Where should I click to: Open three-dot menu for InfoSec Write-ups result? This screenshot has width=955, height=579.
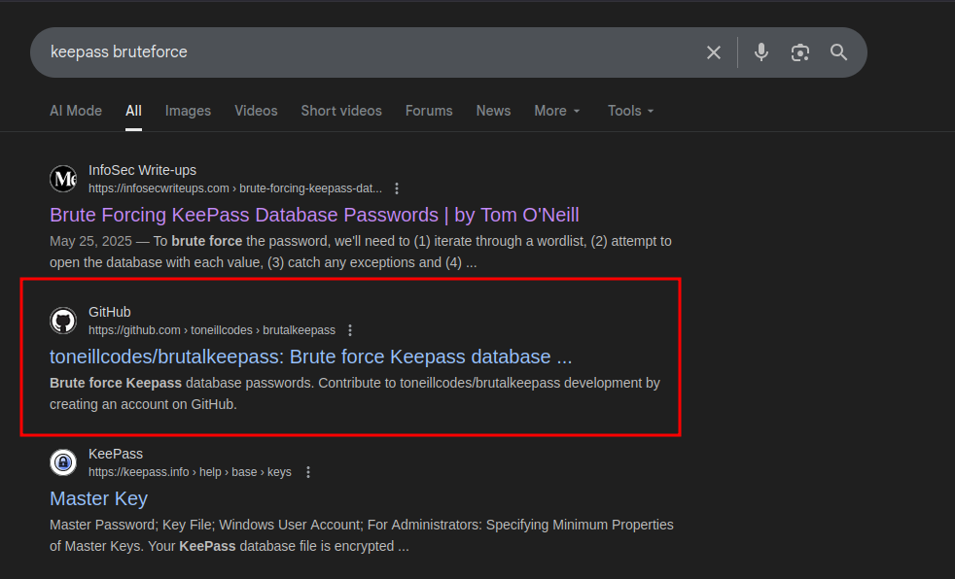point(397,188)
